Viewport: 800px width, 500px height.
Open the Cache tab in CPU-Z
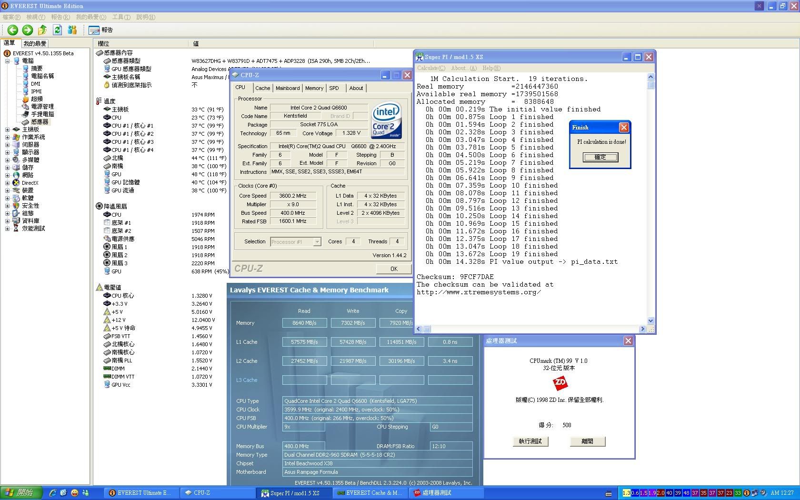click(262, 88)
